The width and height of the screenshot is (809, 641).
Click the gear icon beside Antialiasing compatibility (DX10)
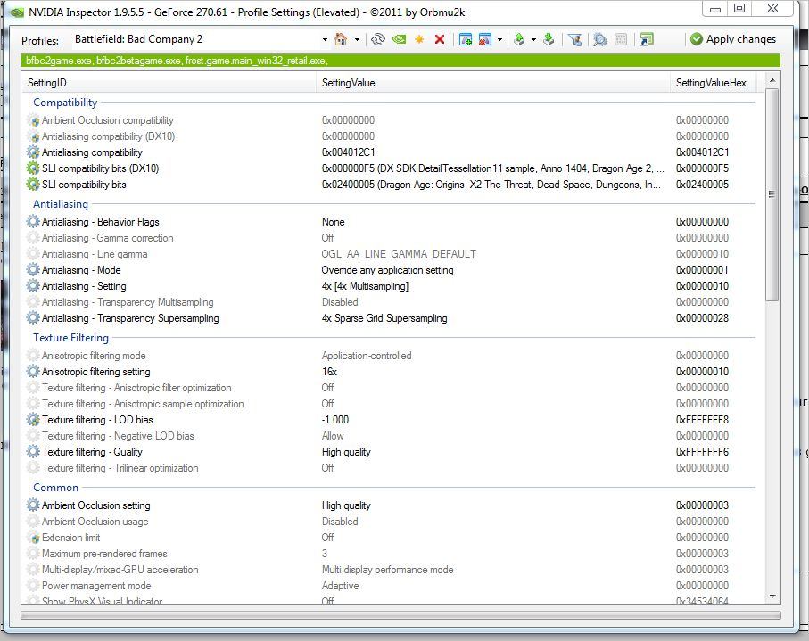pyautogui.click(x=34, y=136)
